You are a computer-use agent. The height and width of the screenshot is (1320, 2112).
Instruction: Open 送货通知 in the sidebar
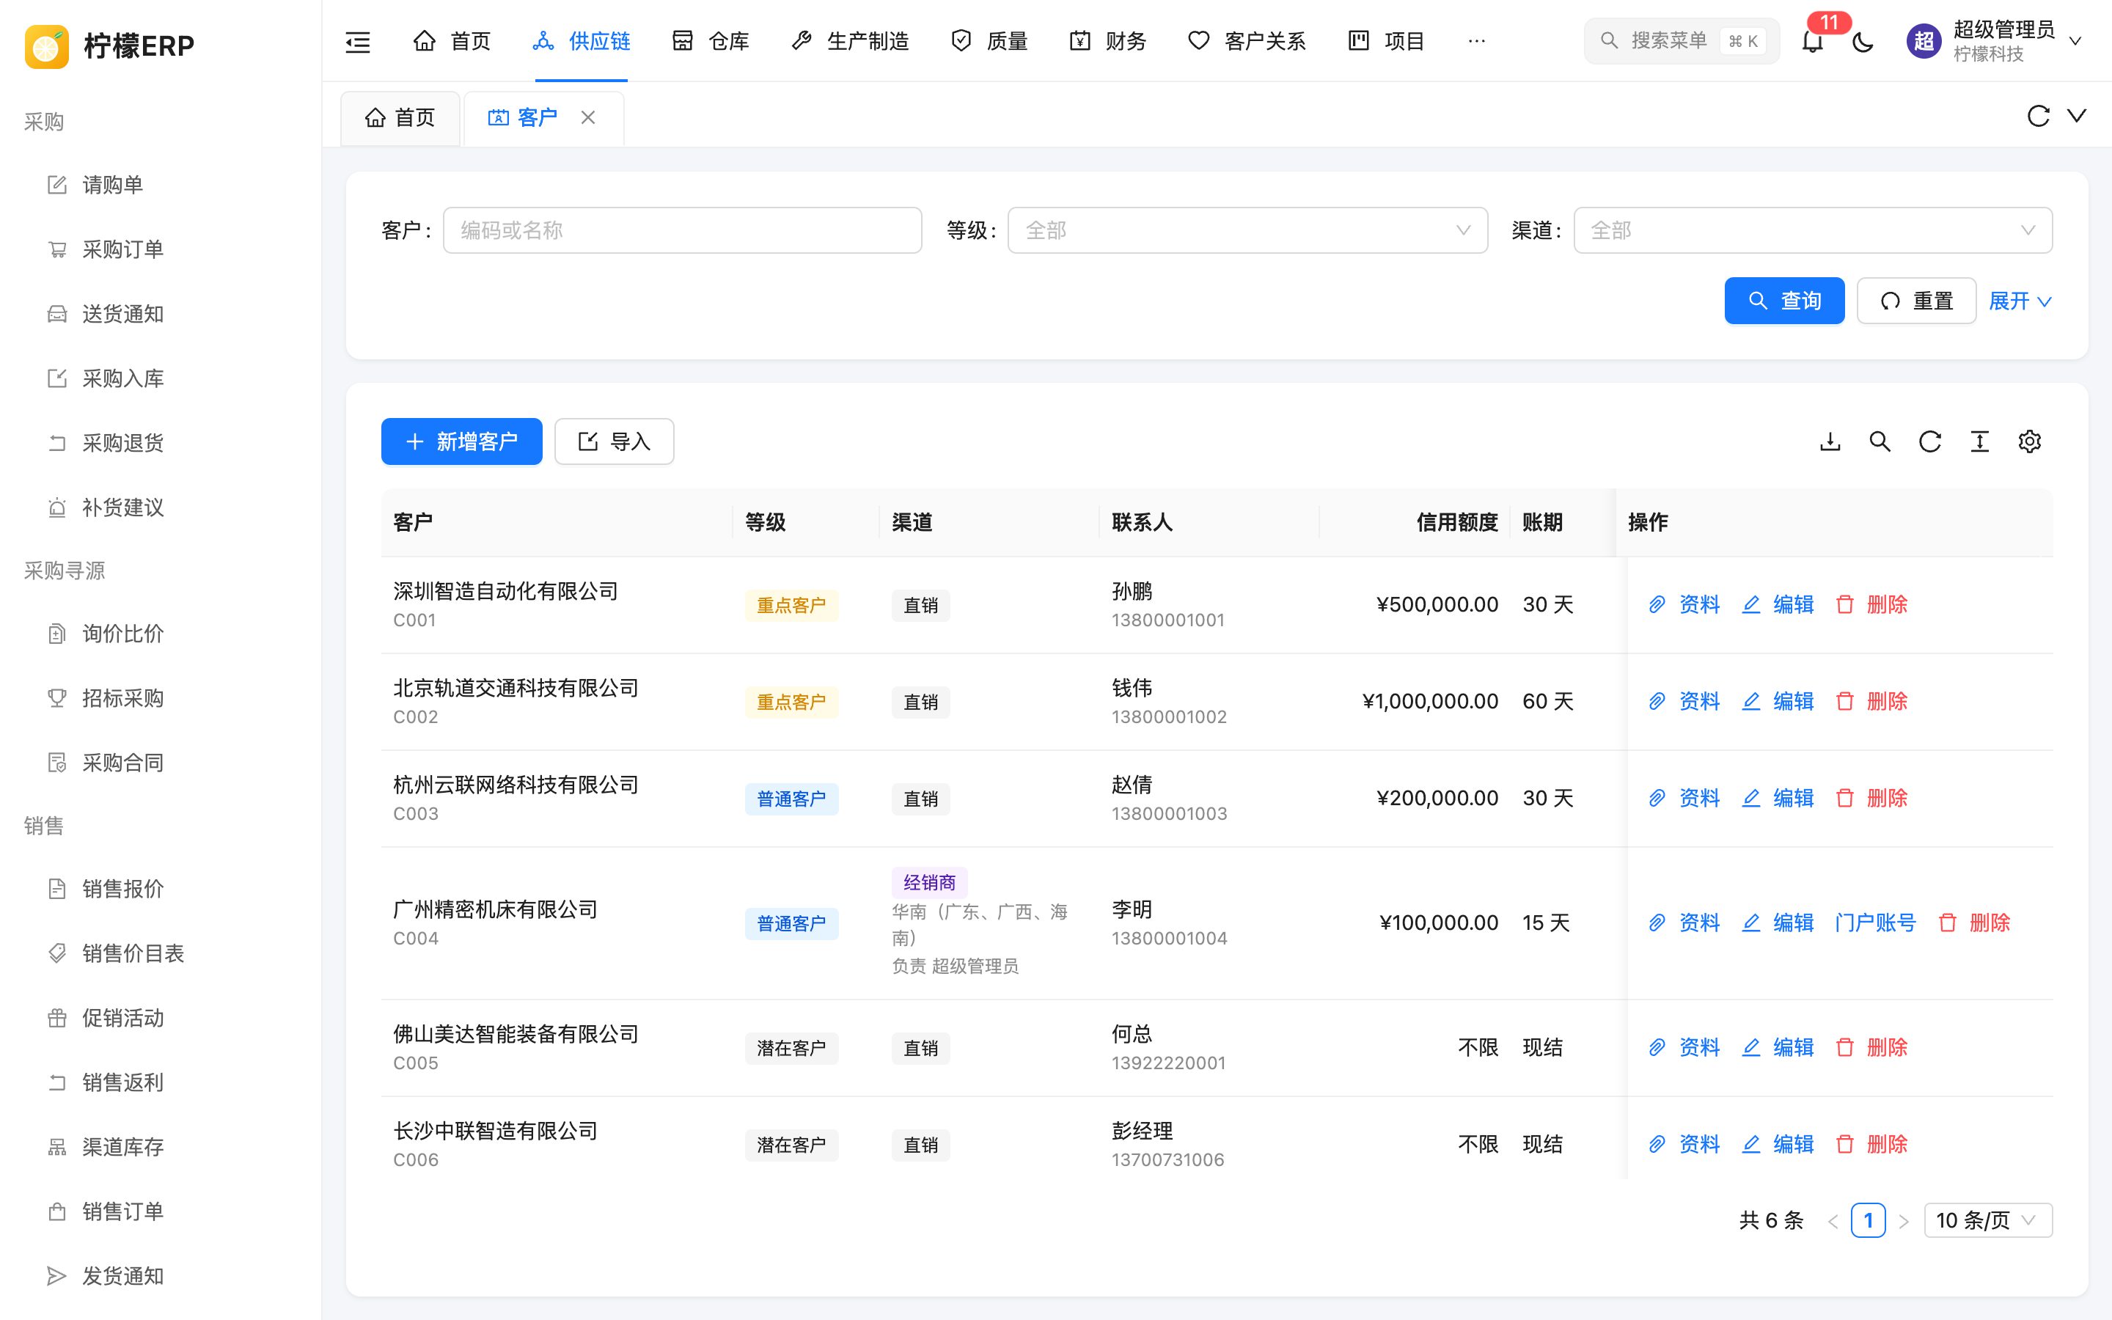pos(161,315)
